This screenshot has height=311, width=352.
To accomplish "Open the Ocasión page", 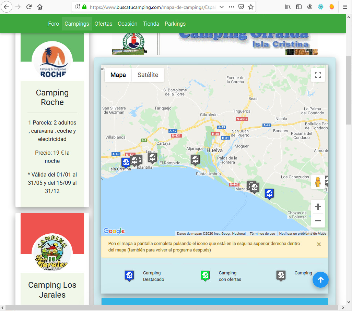I will tap(128, 24).
